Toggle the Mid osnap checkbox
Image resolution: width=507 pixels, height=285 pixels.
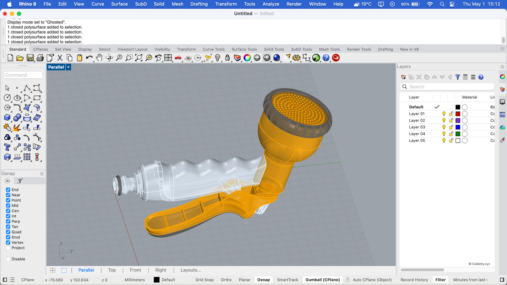tap(8, 206)
